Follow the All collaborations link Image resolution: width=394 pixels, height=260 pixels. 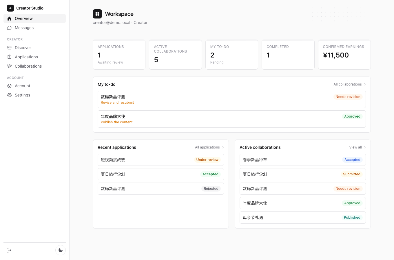click(x=350, y=84)
